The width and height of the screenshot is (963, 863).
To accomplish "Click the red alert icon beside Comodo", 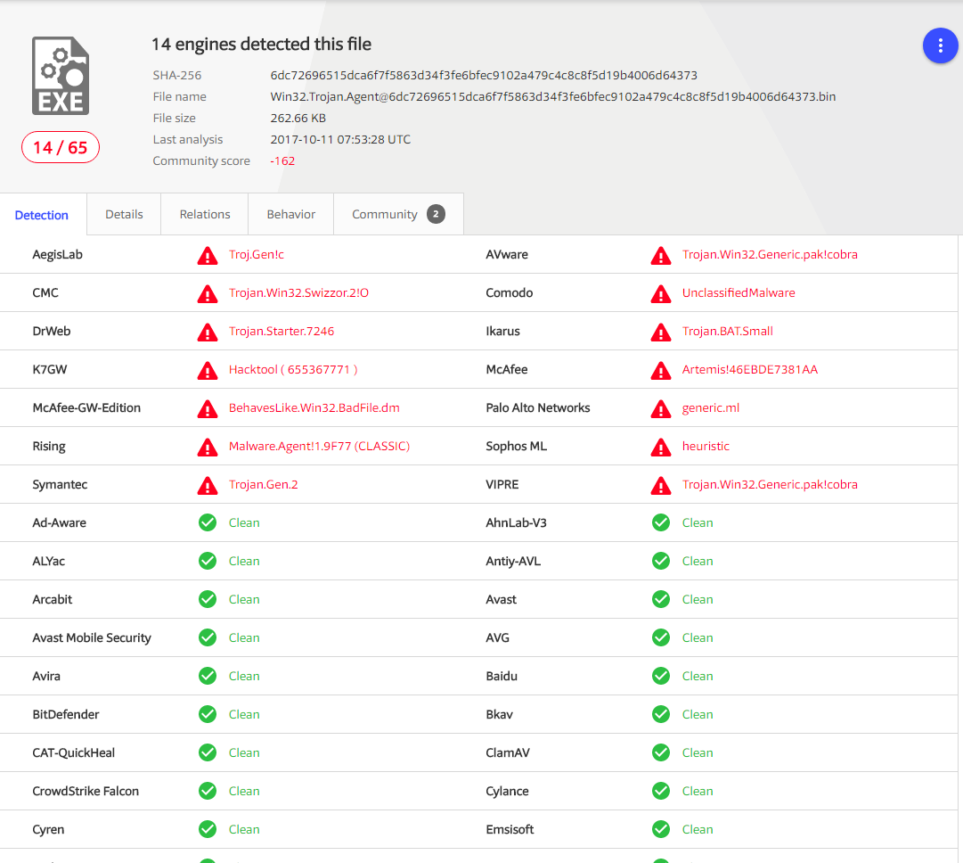I will [661, 293].
